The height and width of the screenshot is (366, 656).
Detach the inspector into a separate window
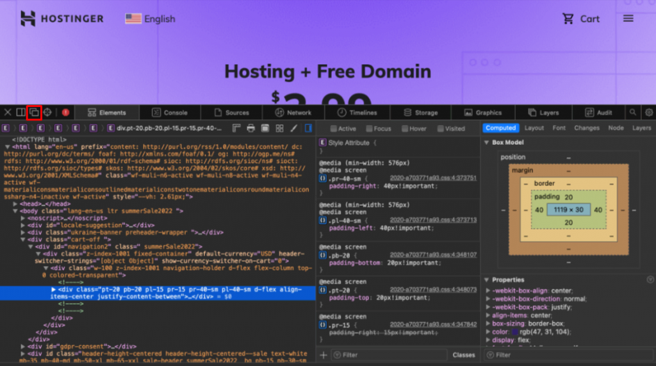(x=34, y=112)
